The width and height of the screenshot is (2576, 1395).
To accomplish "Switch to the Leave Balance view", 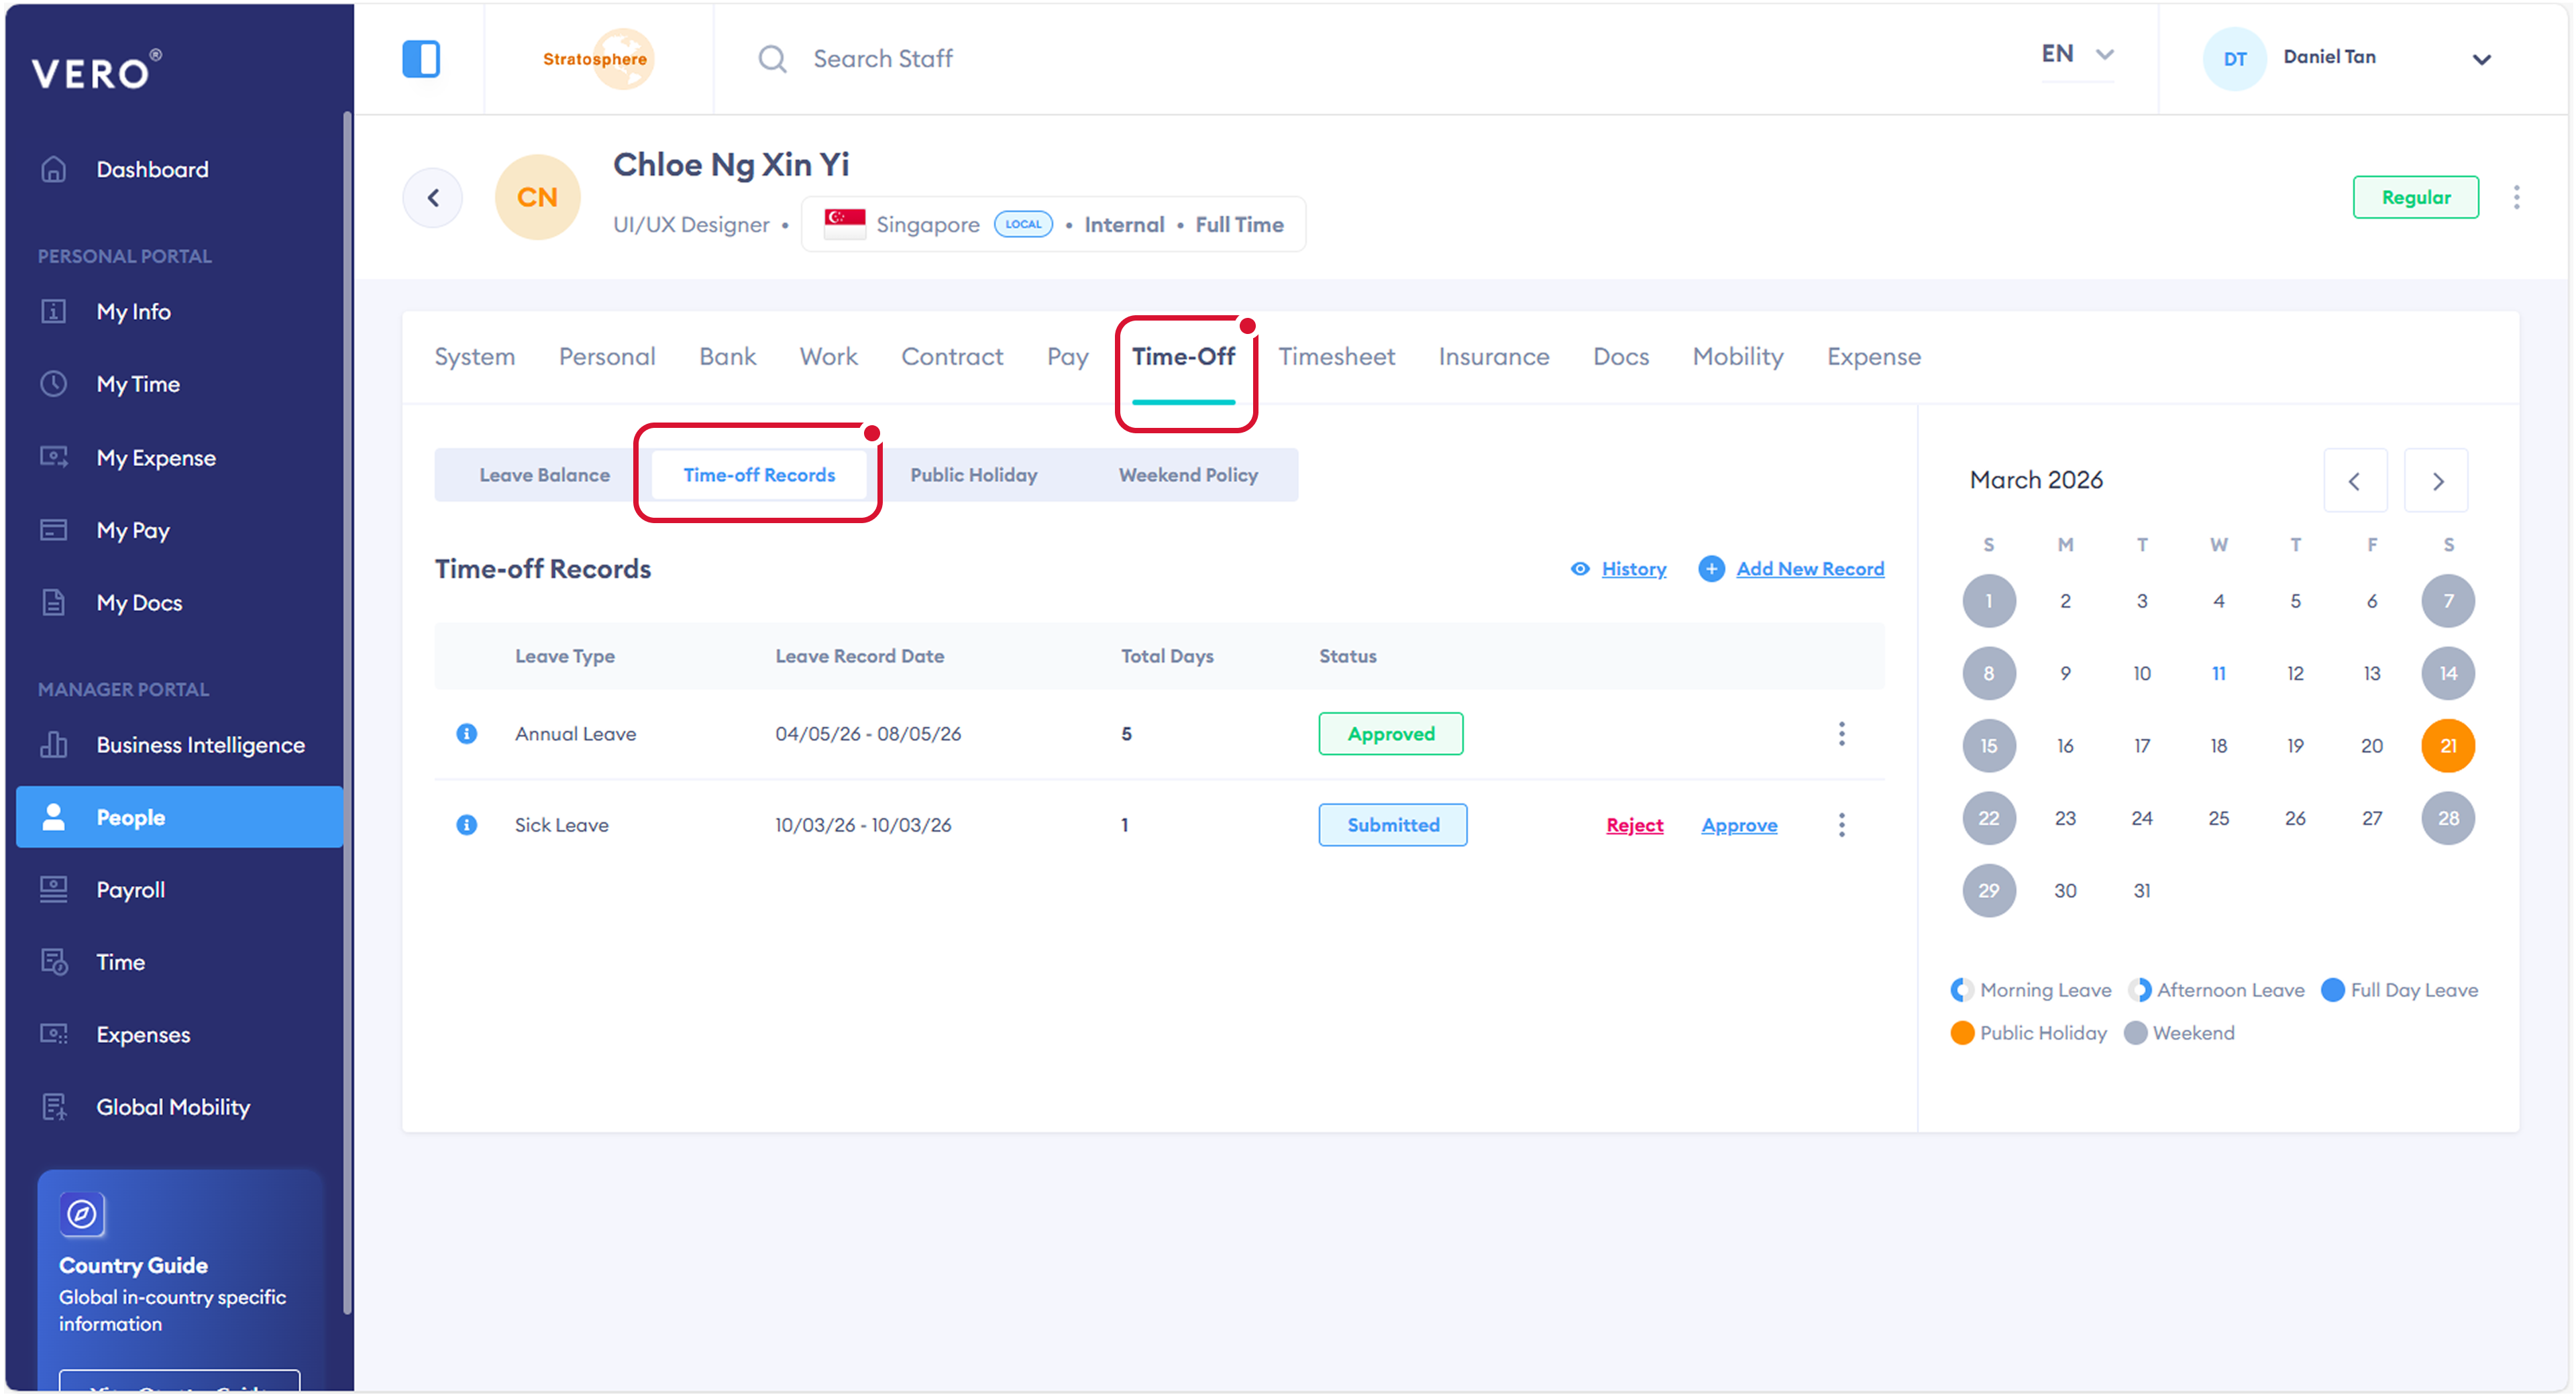I will tap(544, 475).
